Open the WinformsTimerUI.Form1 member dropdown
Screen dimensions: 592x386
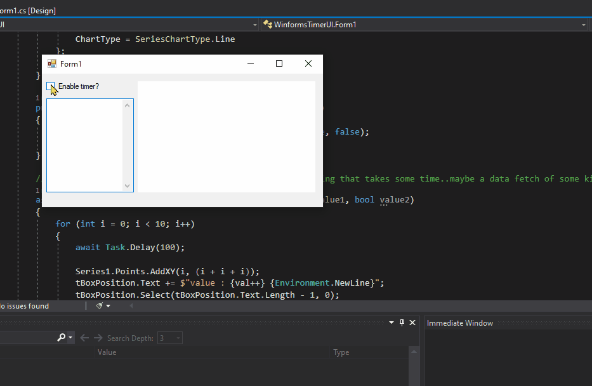[582, 23]
